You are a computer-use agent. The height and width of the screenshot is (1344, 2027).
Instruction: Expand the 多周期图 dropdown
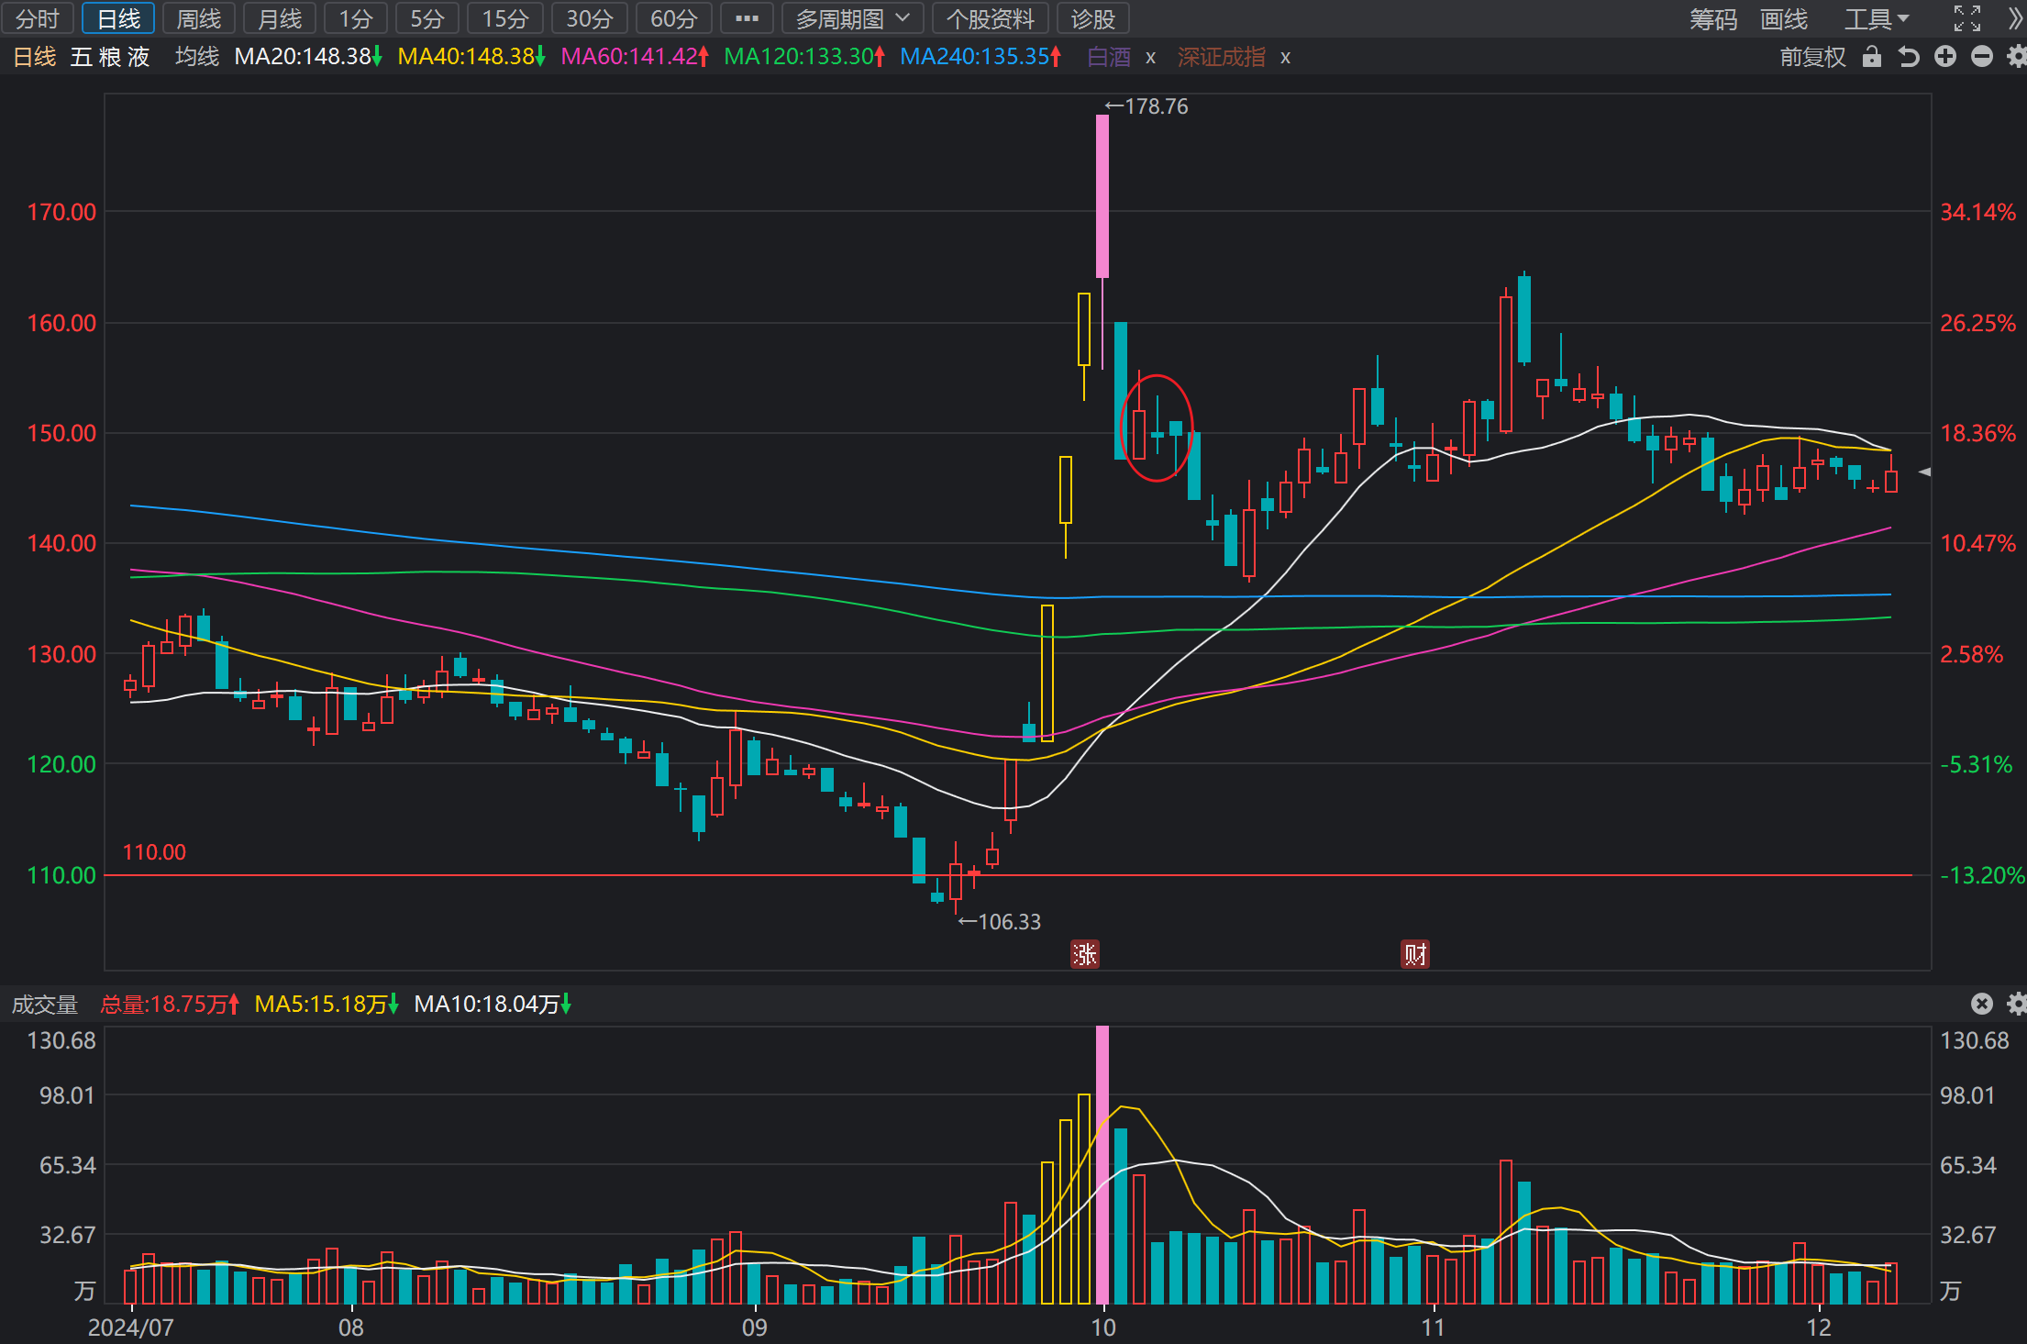click(x=852, y=18)
